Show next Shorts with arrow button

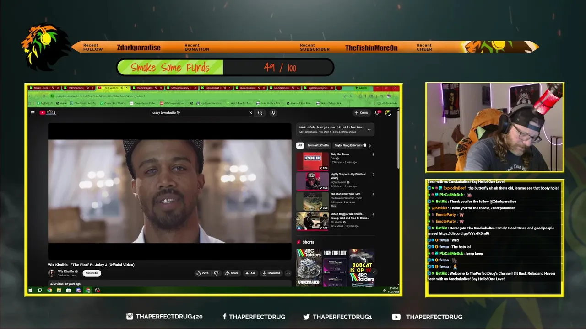pos(374,272)
